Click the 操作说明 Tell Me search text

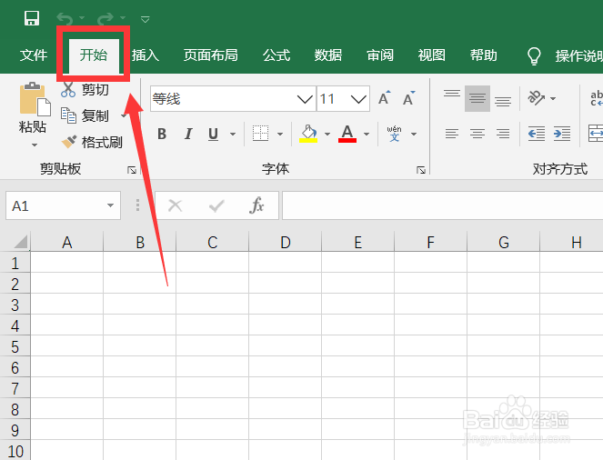(578, 56)
